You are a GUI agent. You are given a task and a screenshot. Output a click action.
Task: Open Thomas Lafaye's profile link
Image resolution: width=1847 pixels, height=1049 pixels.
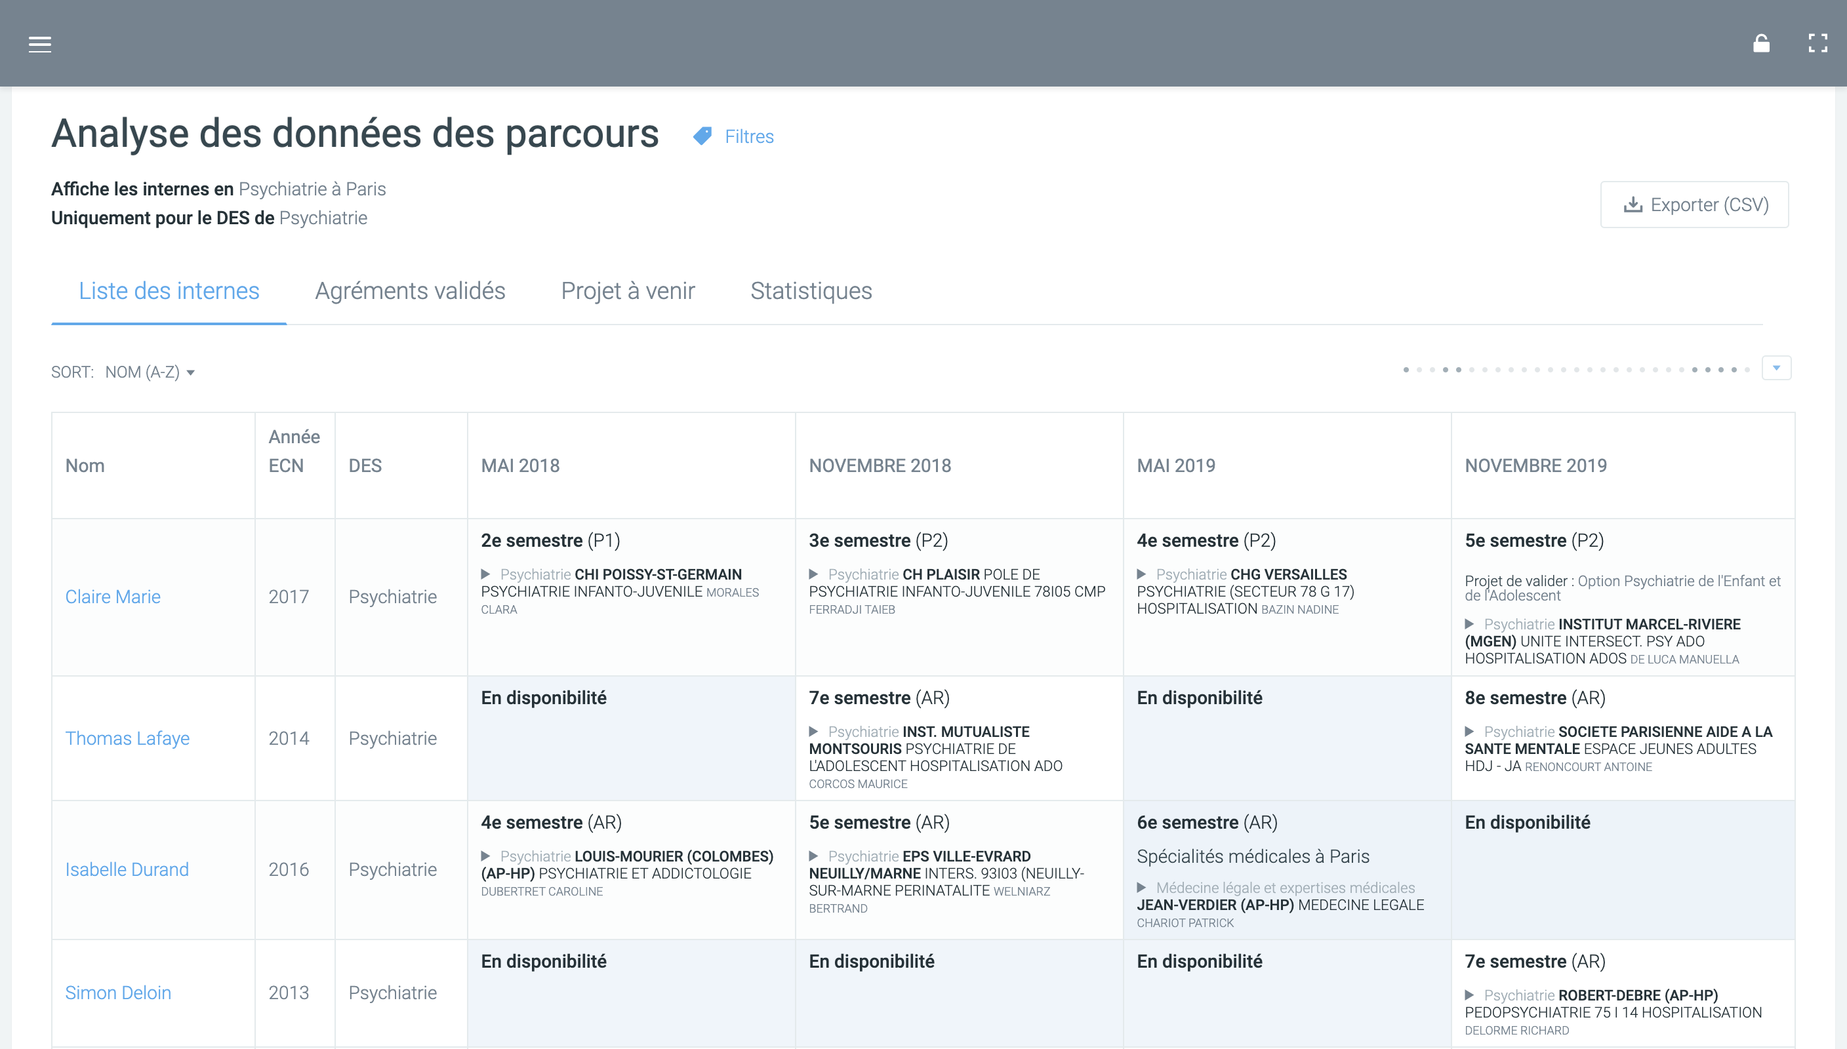point(127,738)
